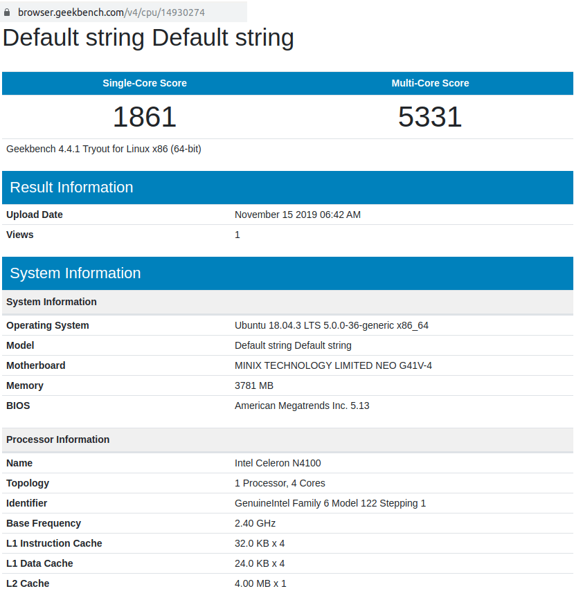Click 'MINIX TECHNOLOGY LIMITED NEO G41V-4' value
Viewport: 574px width, 600px height.
coord(333,365)
